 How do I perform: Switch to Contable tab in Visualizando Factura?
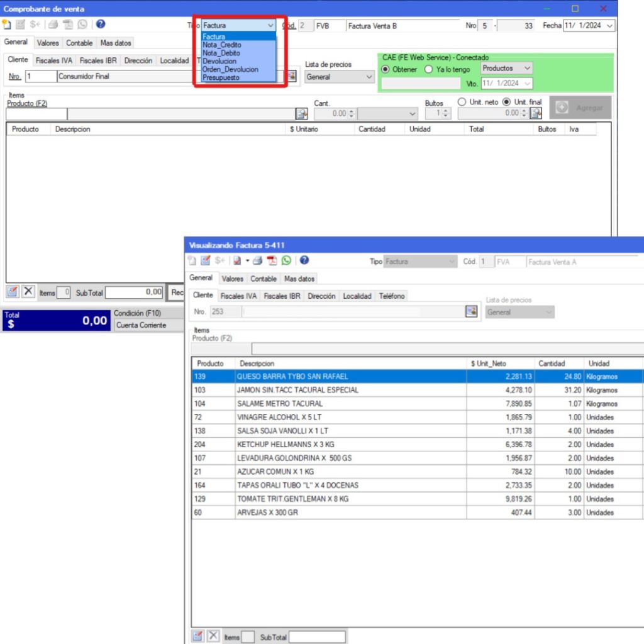[x=264, y=279]
